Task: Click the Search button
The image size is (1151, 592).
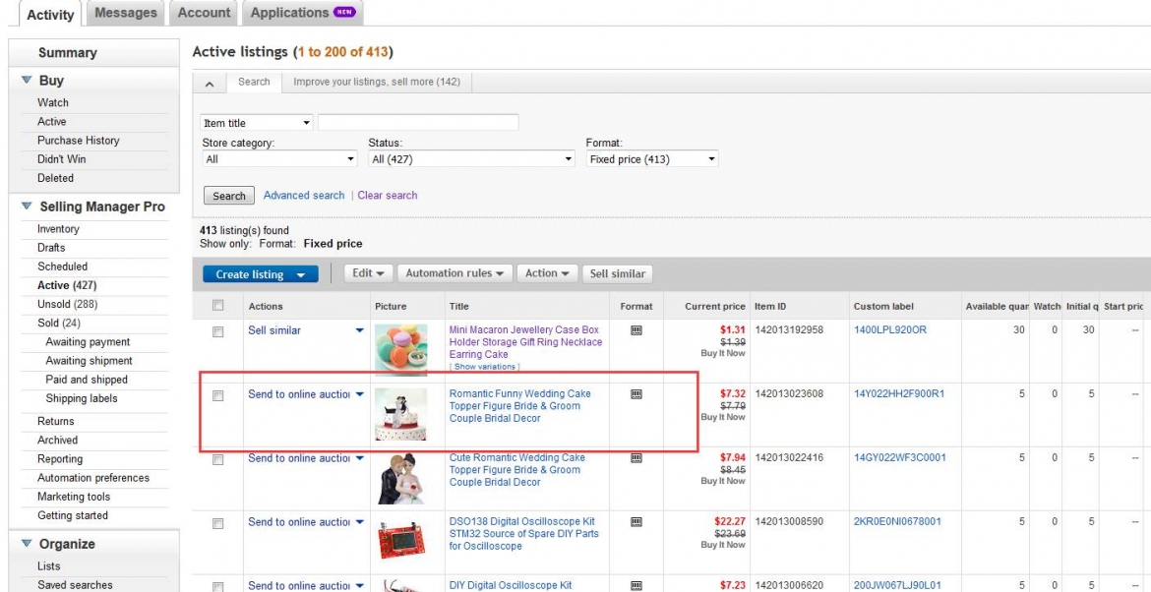Action: coord(229,196)
